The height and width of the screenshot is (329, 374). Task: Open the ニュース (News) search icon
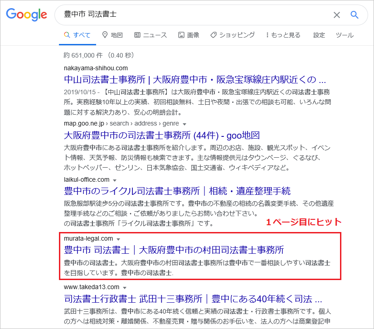137,35
